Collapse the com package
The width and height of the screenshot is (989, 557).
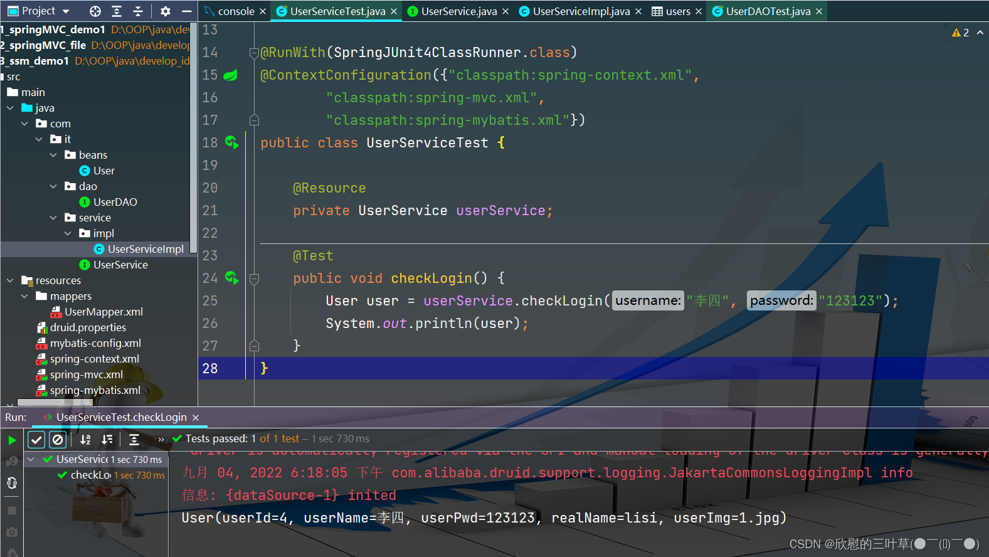[24, 124]
